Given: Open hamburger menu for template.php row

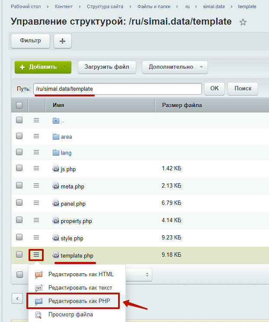Looking at the screenshot, I should click(x=36, y=255).
